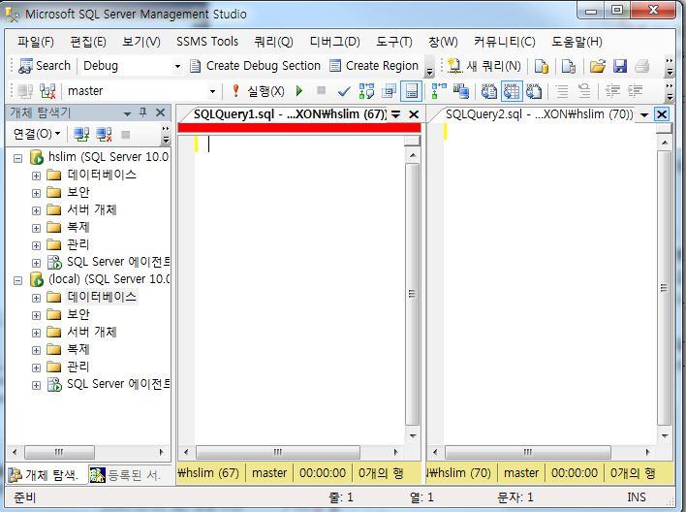Open 쿼리(Q) menu

pyautogui.click(x=273, y=42)
